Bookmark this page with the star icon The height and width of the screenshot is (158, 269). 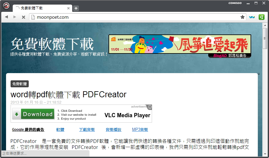242,17
